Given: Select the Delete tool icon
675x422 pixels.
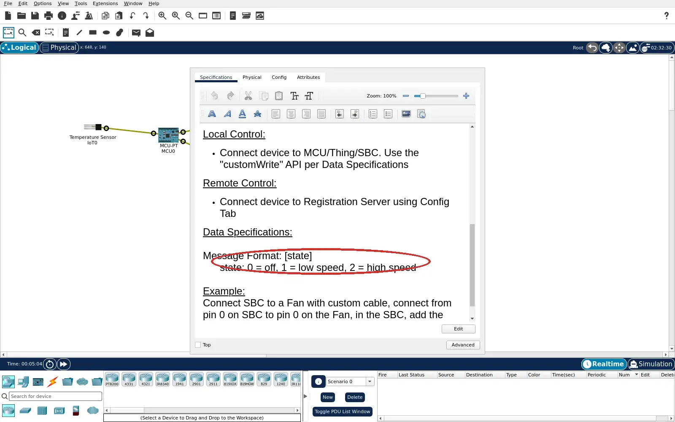Looking at the screenshot, I should pyautogui.click(x=36, y=32).
